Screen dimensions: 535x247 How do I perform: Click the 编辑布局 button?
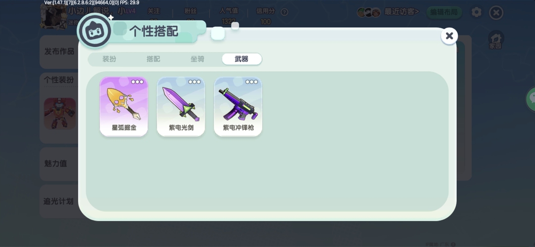(444, 12)
